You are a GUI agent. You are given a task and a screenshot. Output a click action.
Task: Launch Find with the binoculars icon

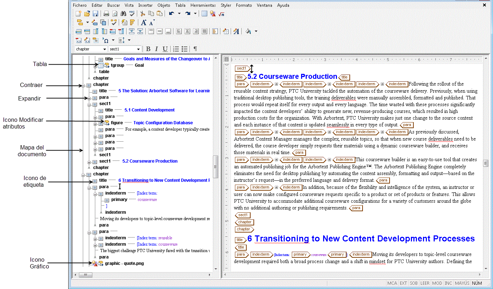pyautogui.click(x=123, y=14)
